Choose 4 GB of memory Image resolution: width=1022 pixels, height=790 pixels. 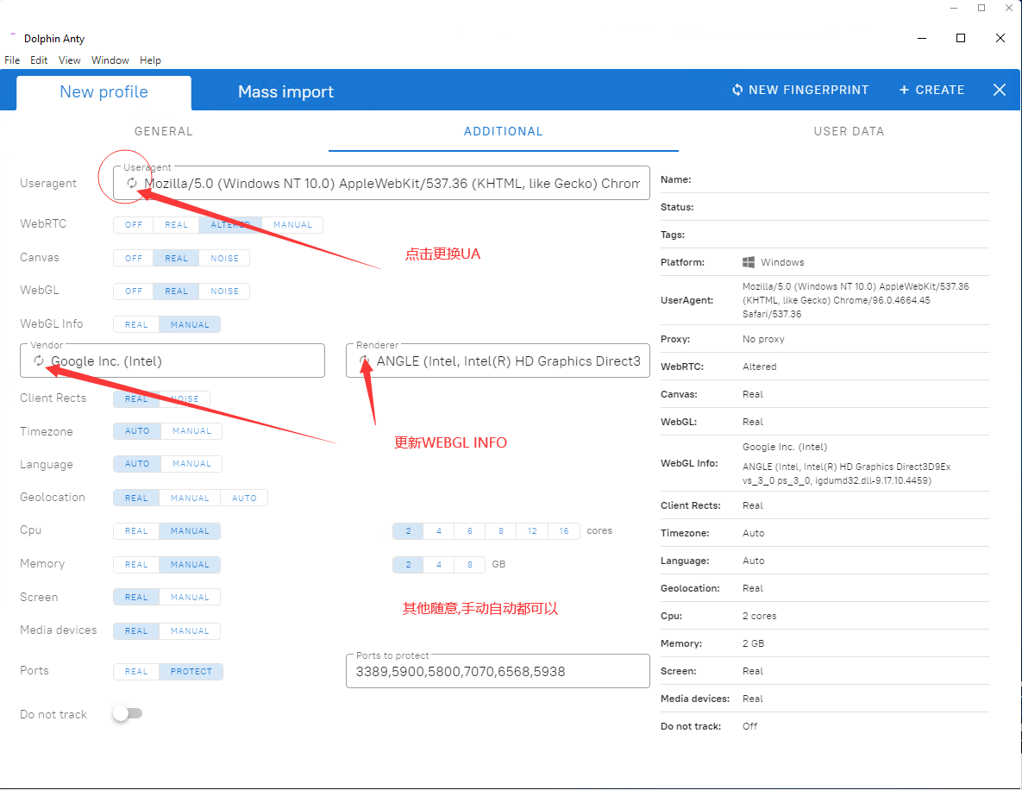(x=439, y=565)
